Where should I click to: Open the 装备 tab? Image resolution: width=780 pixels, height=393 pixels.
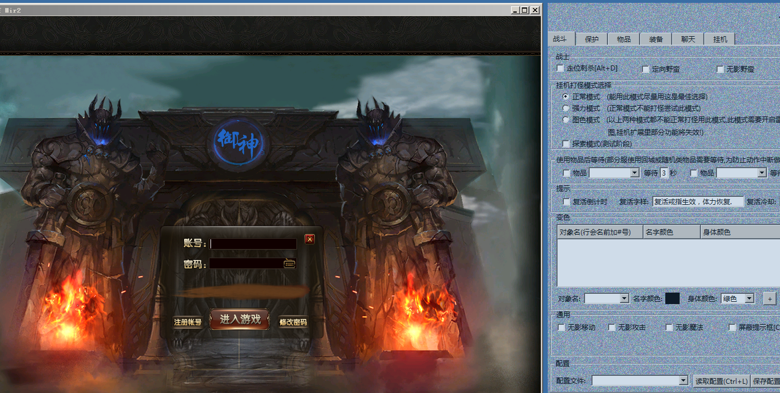(x=656, y=39)
